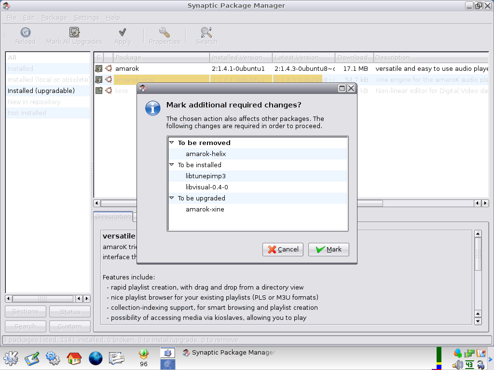Image resolution: width=494 pixels, height=370 pixels.
Task: Click the Ubuntu logo icon in the kino row
Action: click(x=109, y=91)
